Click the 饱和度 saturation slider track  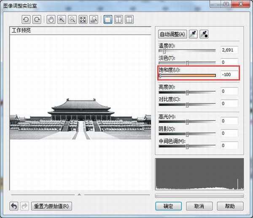[x=188, y=76]
